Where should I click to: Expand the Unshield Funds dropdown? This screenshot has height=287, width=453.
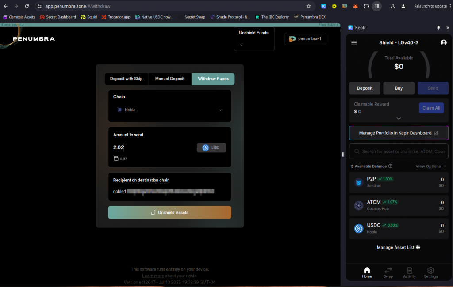pos(254,39)
